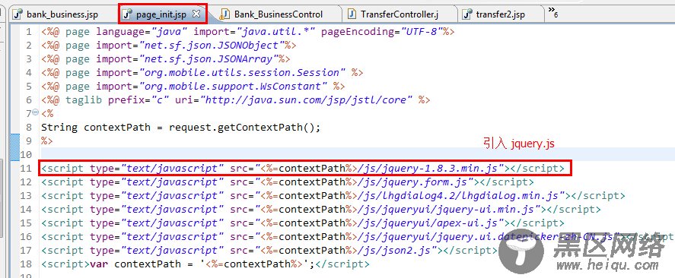Show the hidden editors overflow list
The image size is (675, 278).
tap(553, 13)
